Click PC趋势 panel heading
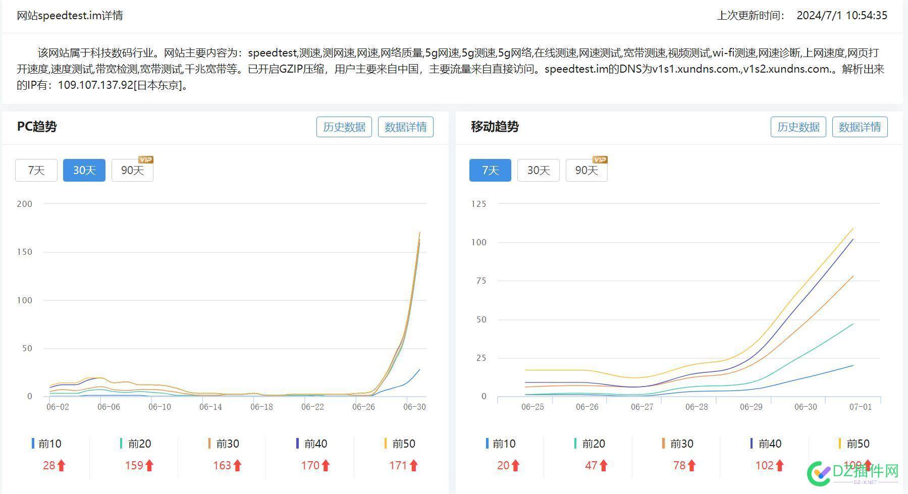The height and width of the screenshot is (494, 908). tap(37, 127)
